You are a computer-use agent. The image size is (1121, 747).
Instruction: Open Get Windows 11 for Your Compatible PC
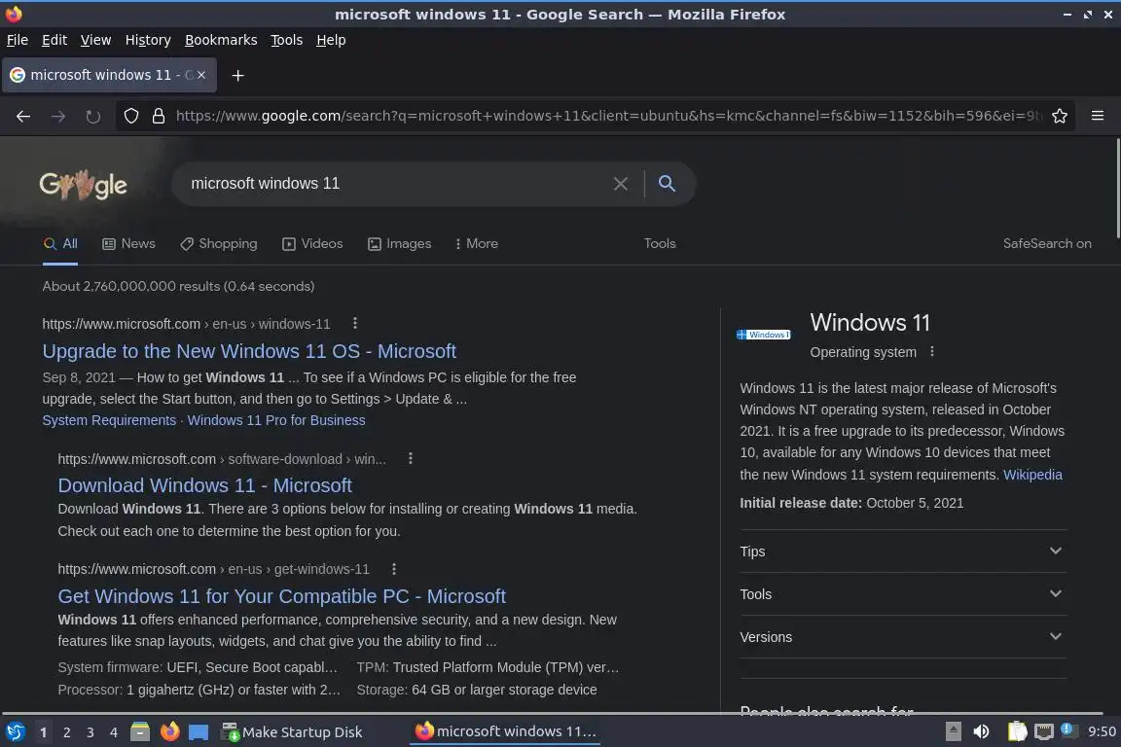(x=281, y=596)
